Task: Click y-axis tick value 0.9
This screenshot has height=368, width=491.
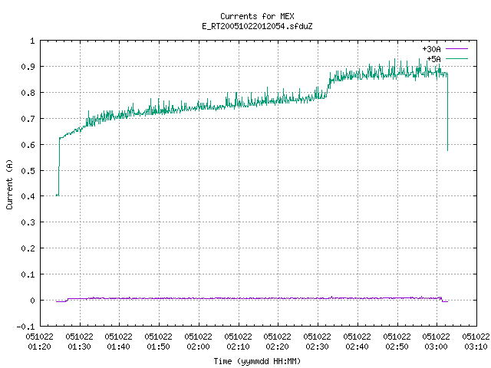Action: (x=28, y=67)
